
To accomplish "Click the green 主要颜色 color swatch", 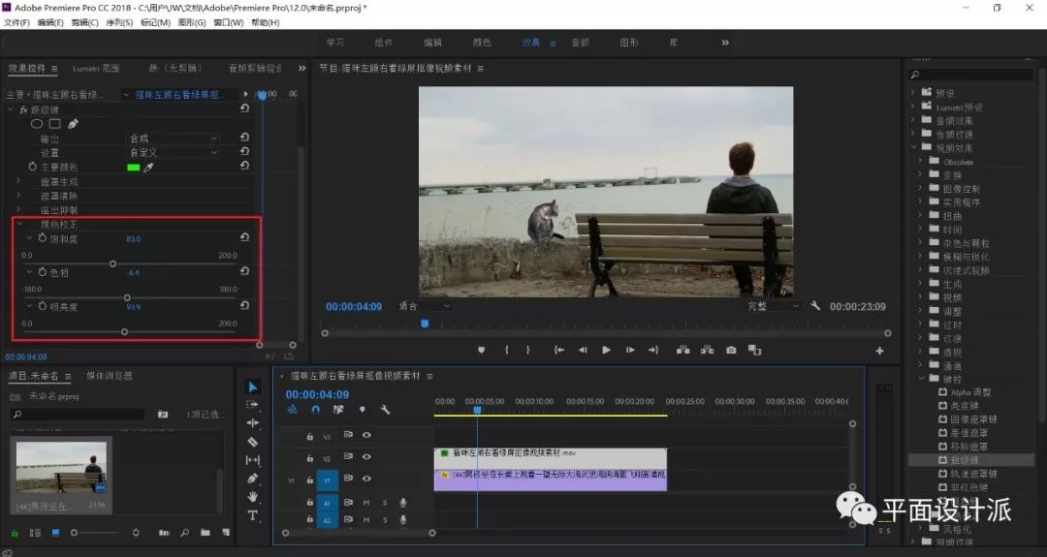I will coord(133,168).
